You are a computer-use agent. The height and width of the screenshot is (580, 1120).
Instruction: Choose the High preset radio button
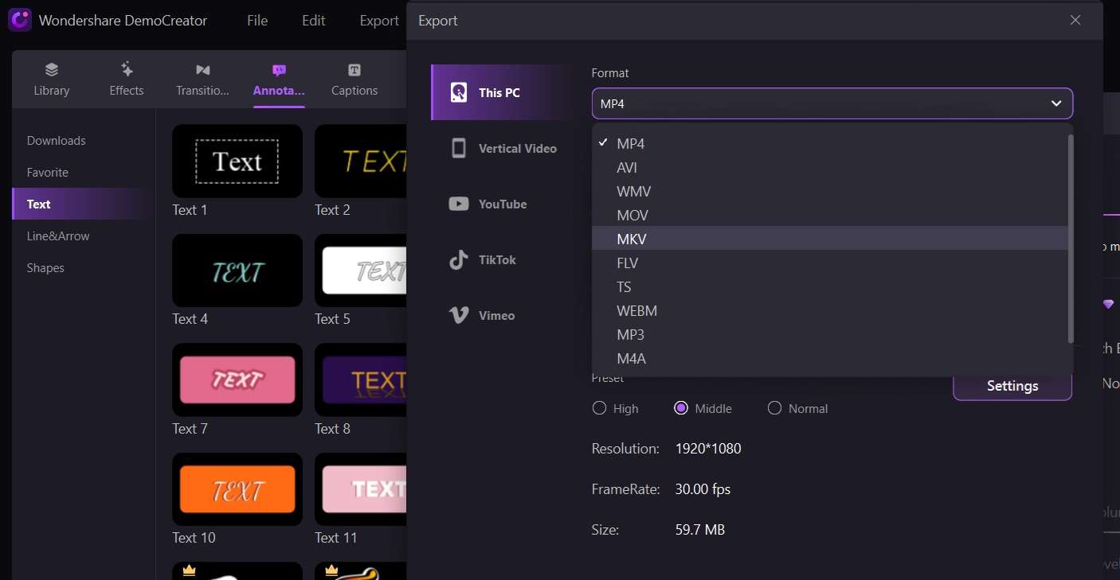[600, 408]
